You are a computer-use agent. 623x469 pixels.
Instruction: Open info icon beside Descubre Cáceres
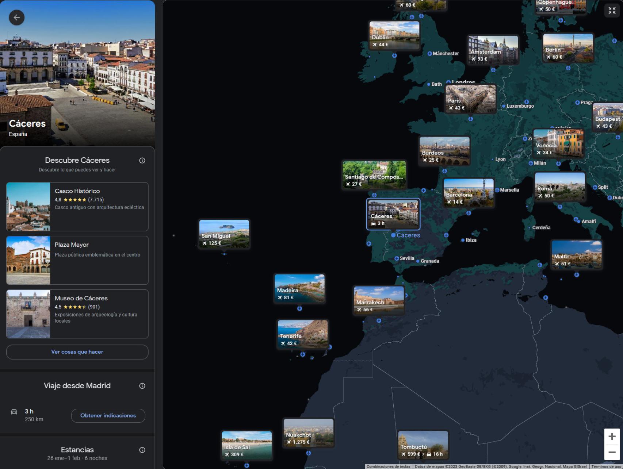[x=142, y=161]
